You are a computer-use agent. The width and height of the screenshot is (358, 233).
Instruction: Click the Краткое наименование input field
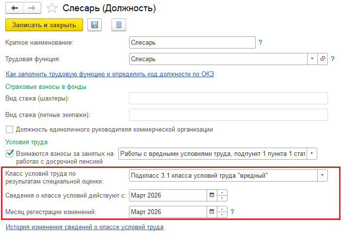[x=192, y=43]
